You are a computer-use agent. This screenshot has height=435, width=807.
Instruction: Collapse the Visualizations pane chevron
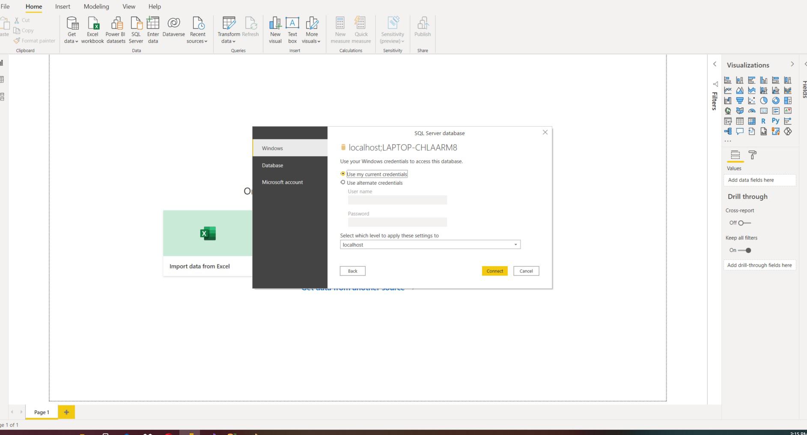click(x=792, y=64)
